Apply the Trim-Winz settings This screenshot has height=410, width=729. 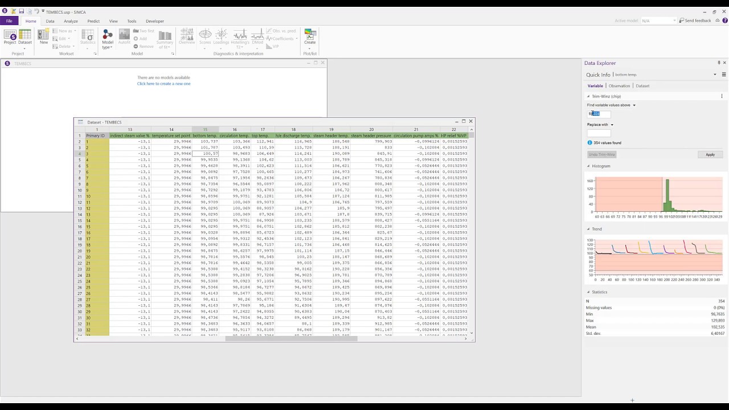tap(710, 154)
